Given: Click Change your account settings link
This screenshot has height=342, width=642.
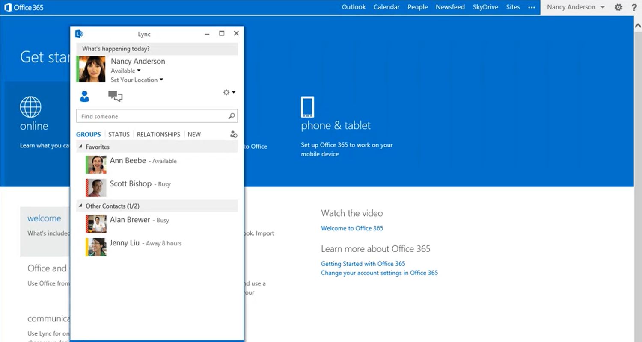Looking at the screenshot, I should (379, 273).
